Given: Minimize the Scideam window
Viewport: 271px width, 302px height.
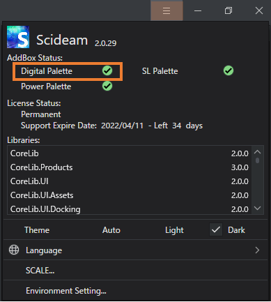Looking at the screenshot, I should (198, 10).
